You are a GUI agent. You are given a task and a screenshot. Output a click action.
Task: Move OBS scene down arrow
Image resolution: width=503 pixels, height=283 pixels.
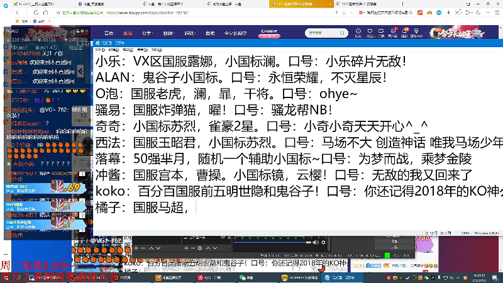point(158,248)
